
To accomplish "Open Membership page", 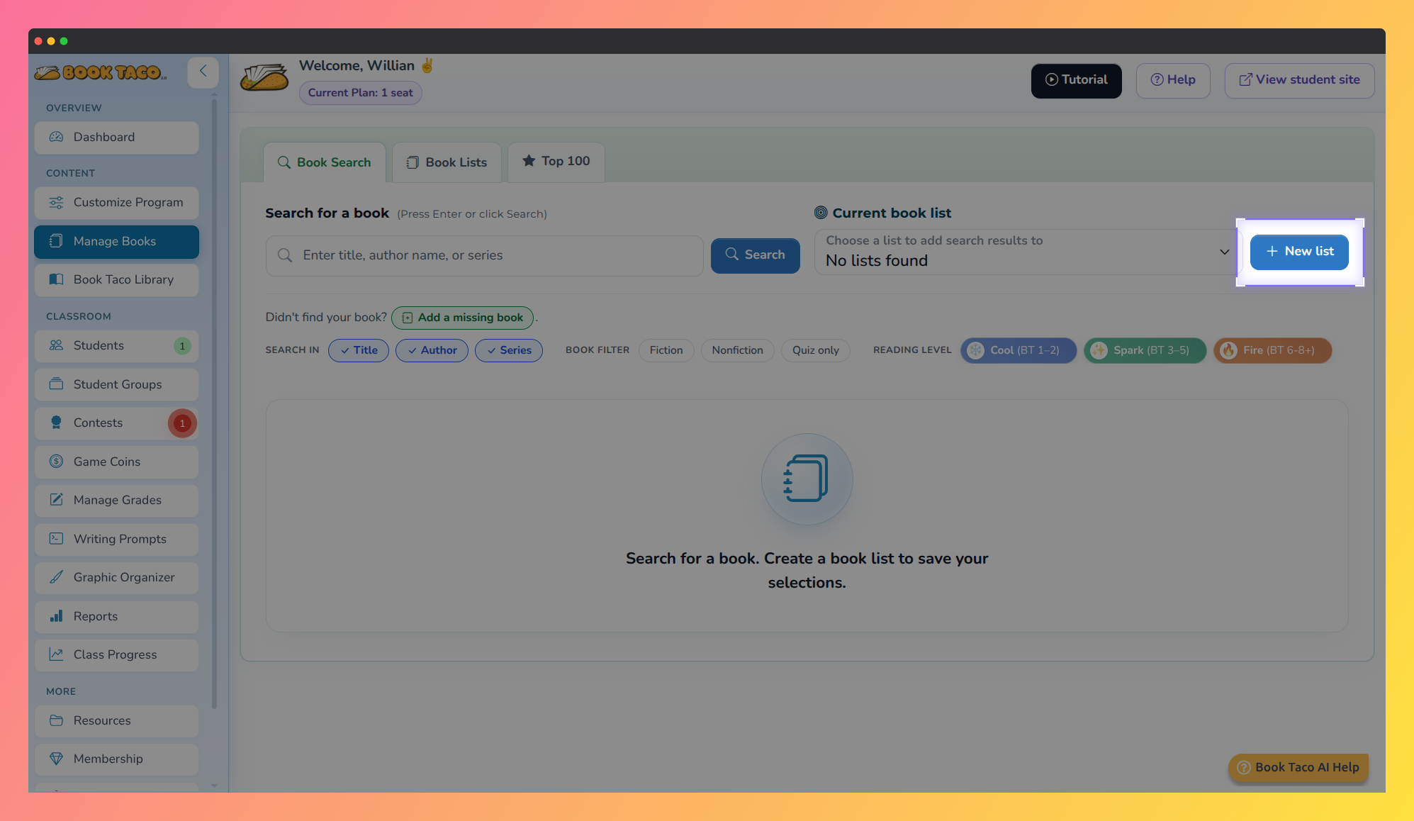I will [116, 759].
